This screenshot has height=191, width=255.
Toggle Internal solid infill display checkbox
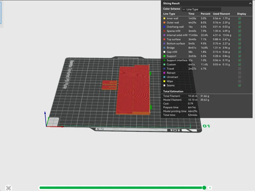pyautogui.click(x=240, y=35)
